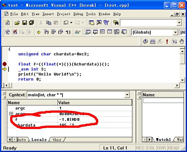The width and height of the screenshot is (187, 152).
Task: Save the file with the floppy icon
Action: pyautogui.click(x=25, y=23)
